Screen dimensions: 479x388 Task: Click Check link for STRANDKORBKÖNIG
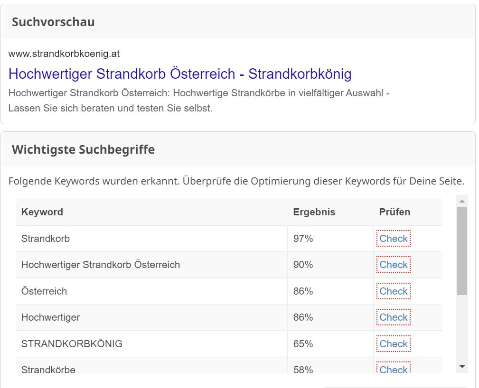coord(393,344)
